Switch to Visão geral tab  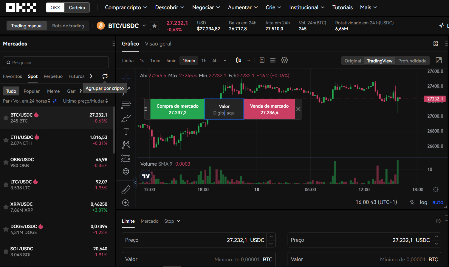pyautogui.click(x=158, y=44)
